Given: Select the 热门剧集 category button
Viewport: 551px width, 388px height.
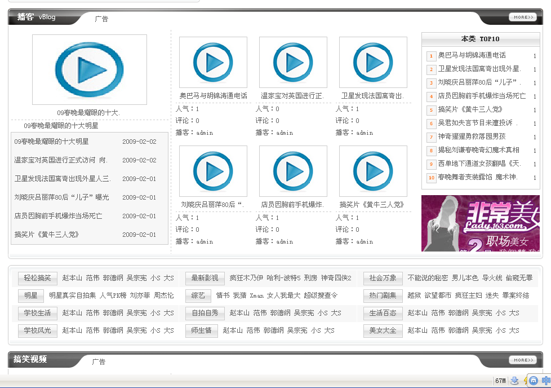Looking at the screenshot, I should pos(383,296).
